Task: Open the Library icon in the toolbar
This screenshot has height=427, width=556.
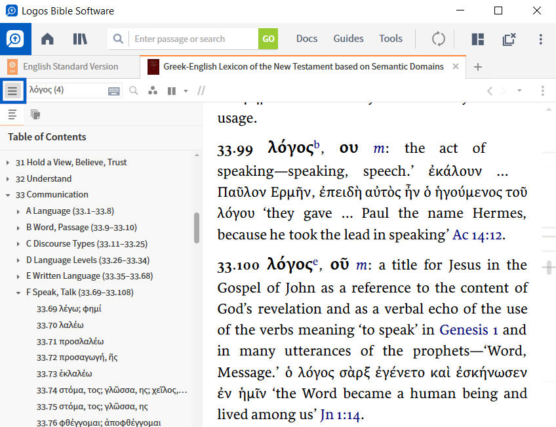Action: coord(79,39)
